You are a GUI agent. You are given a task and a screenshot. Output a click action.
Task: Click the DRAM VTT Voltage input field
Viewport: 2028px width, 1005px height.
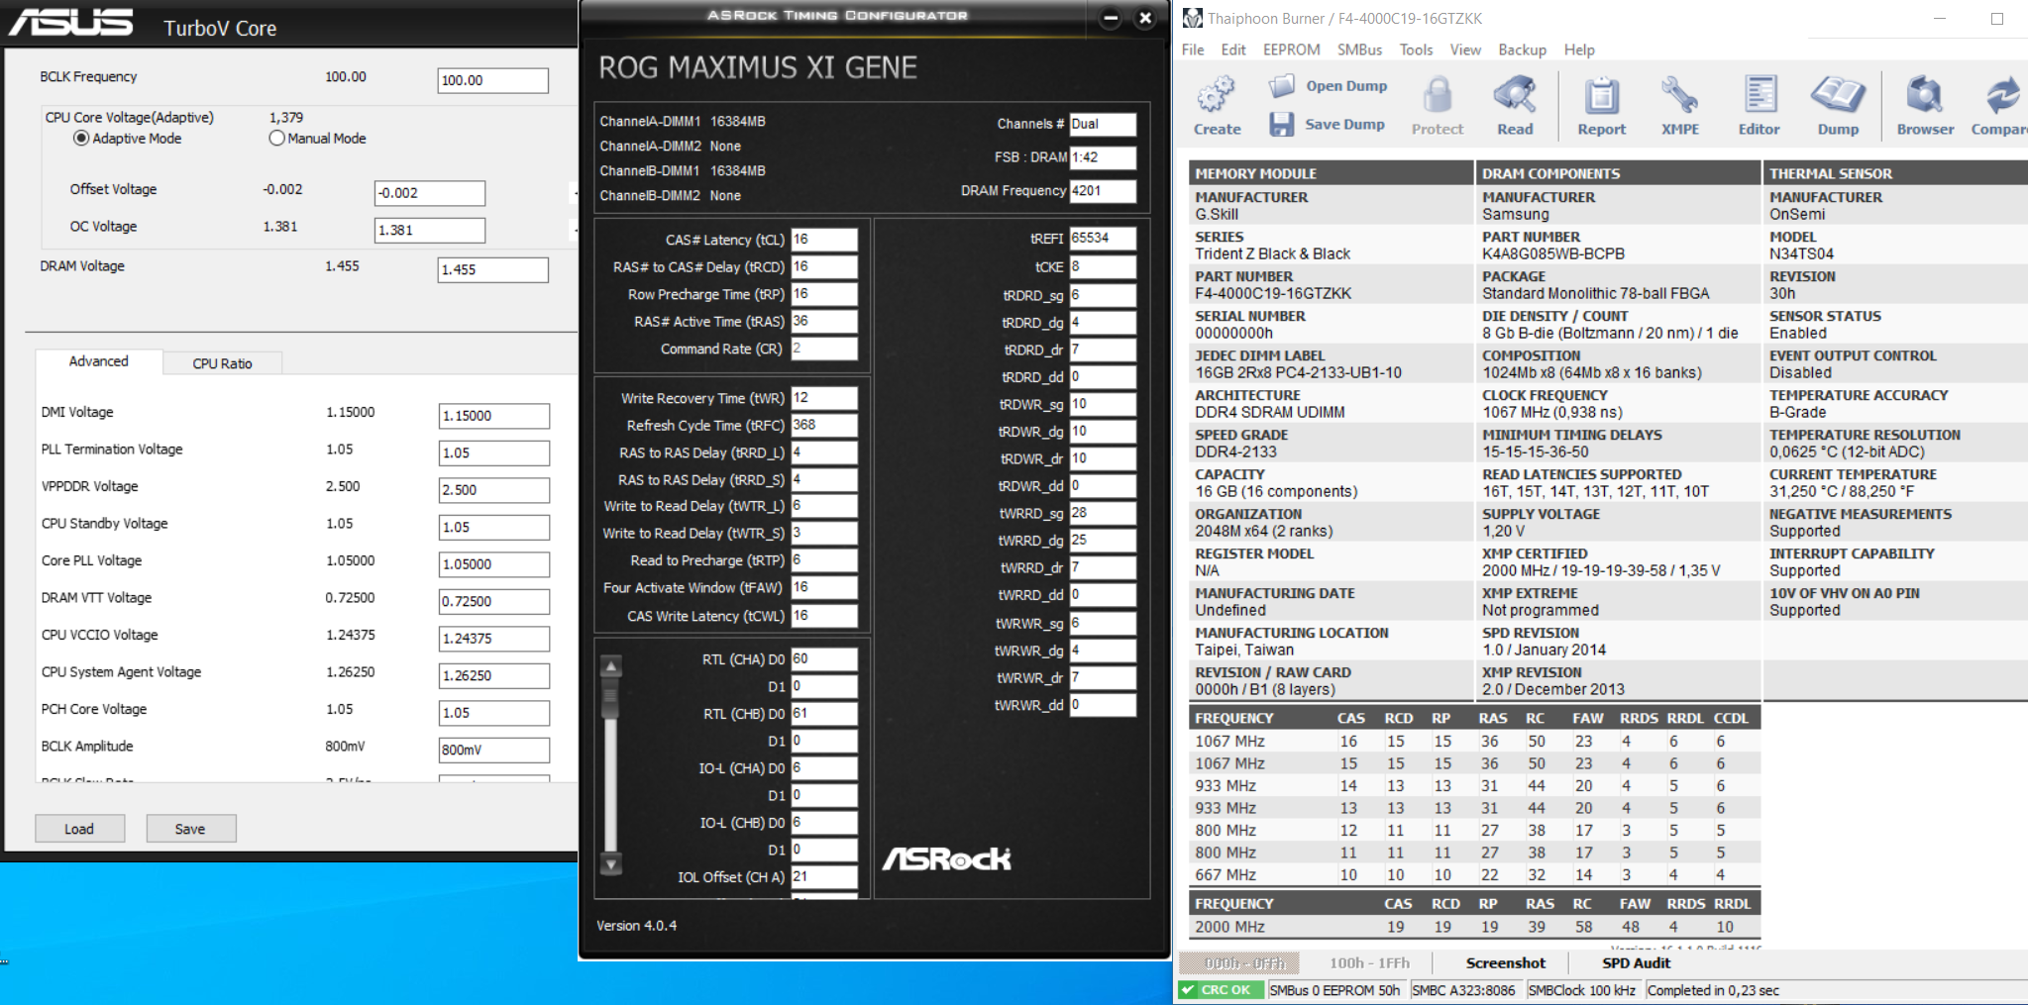[494, 601]
